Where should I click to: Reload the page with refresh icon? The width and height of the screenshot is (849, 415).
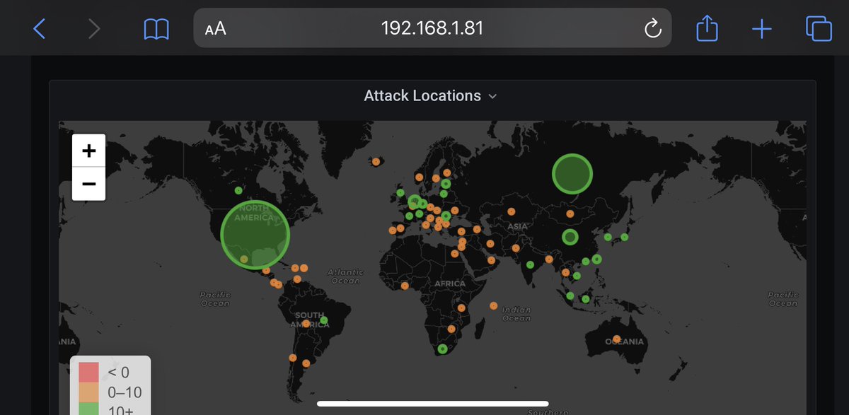point(652,29)
